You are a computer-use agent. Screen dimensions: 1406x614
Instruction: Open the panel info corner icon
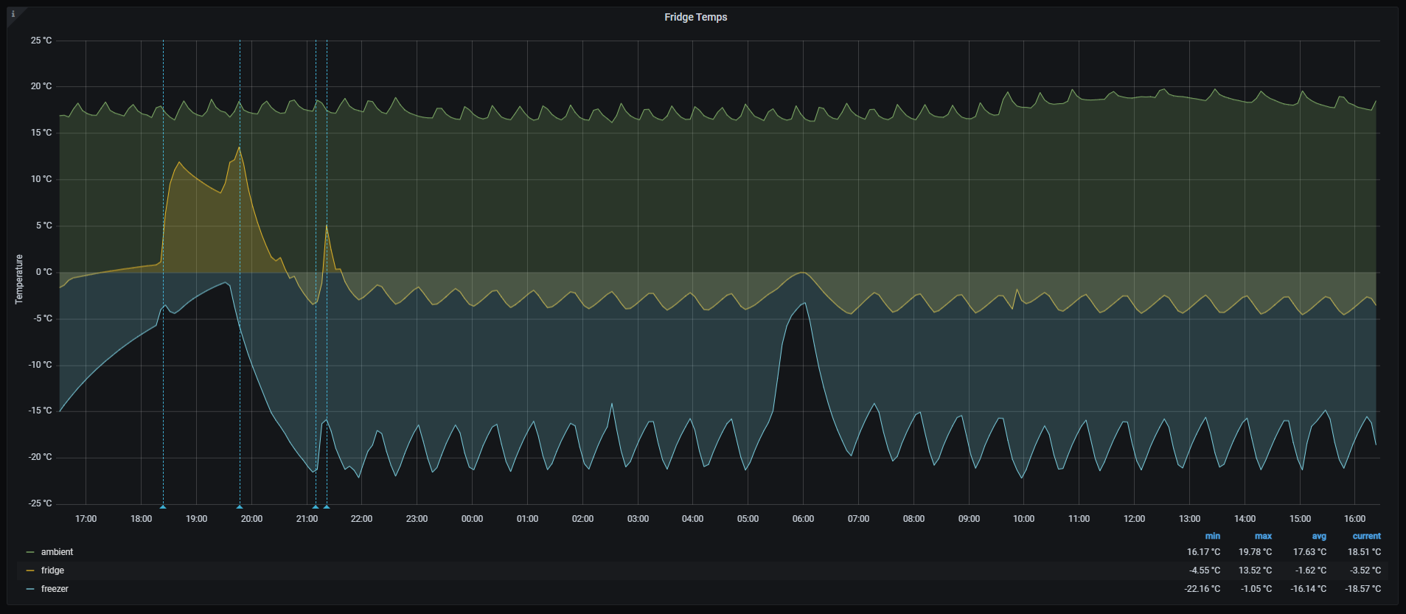tap(13, 14)
